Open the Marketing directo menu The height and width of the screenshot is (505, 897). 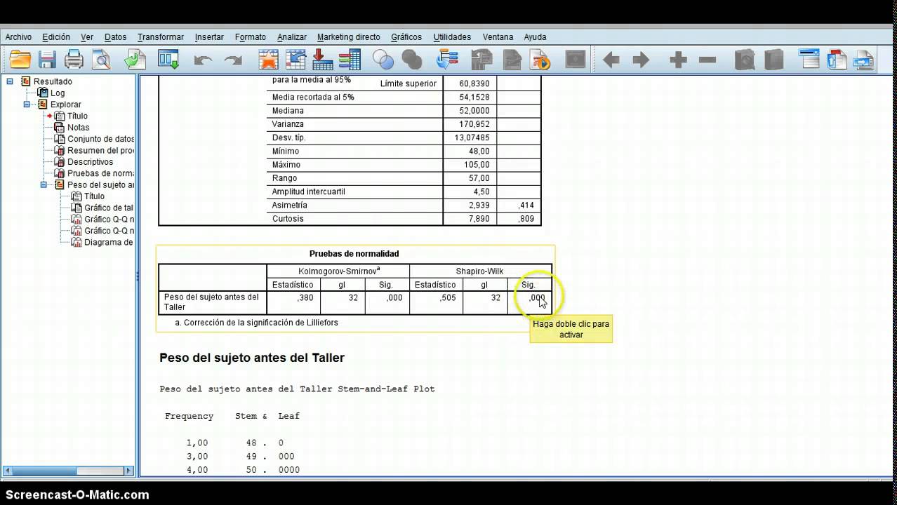(349, 37)
